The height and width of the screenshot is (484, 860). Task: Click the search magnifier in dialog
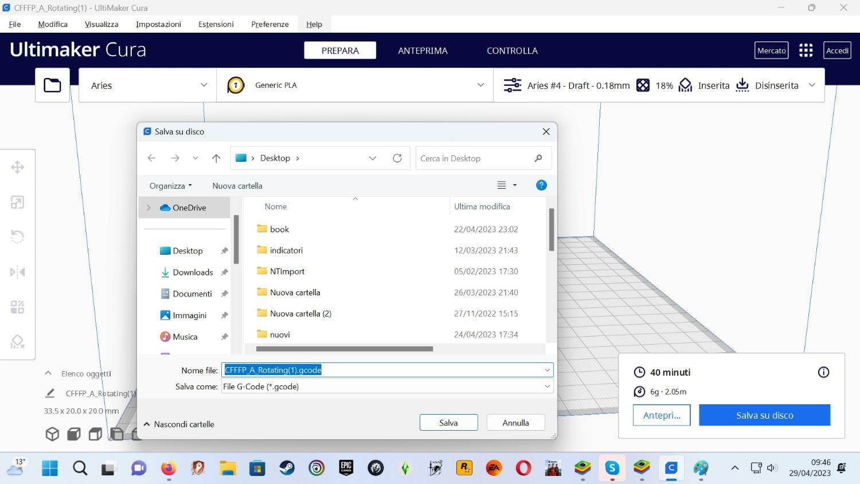click(538, 158)
